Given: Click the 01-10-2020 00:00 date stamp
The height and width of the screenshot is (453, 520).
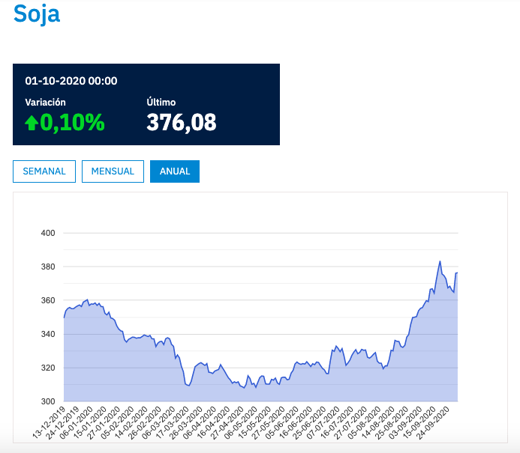Looking at the screenshot, I should pos(71,81).
